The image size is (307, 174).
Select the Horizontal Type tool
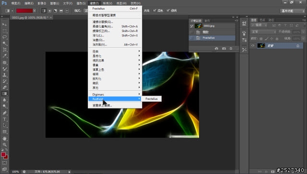[x=4, y=119]
